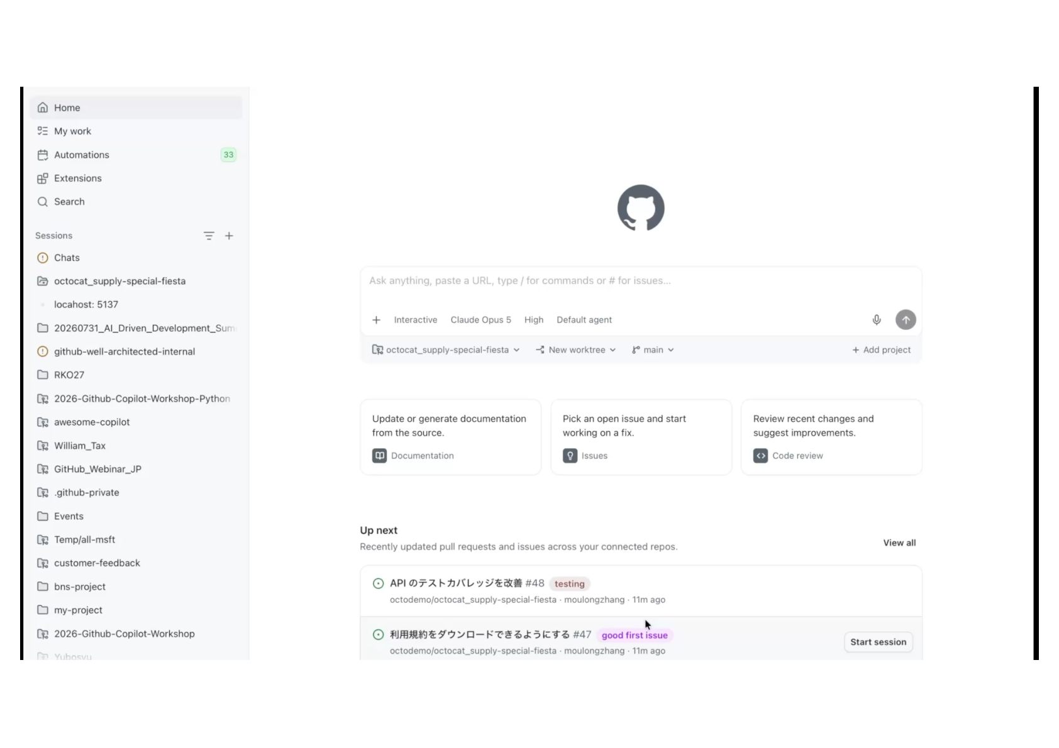Select the Events folder
1059x748 pixels.
[135, 516]
